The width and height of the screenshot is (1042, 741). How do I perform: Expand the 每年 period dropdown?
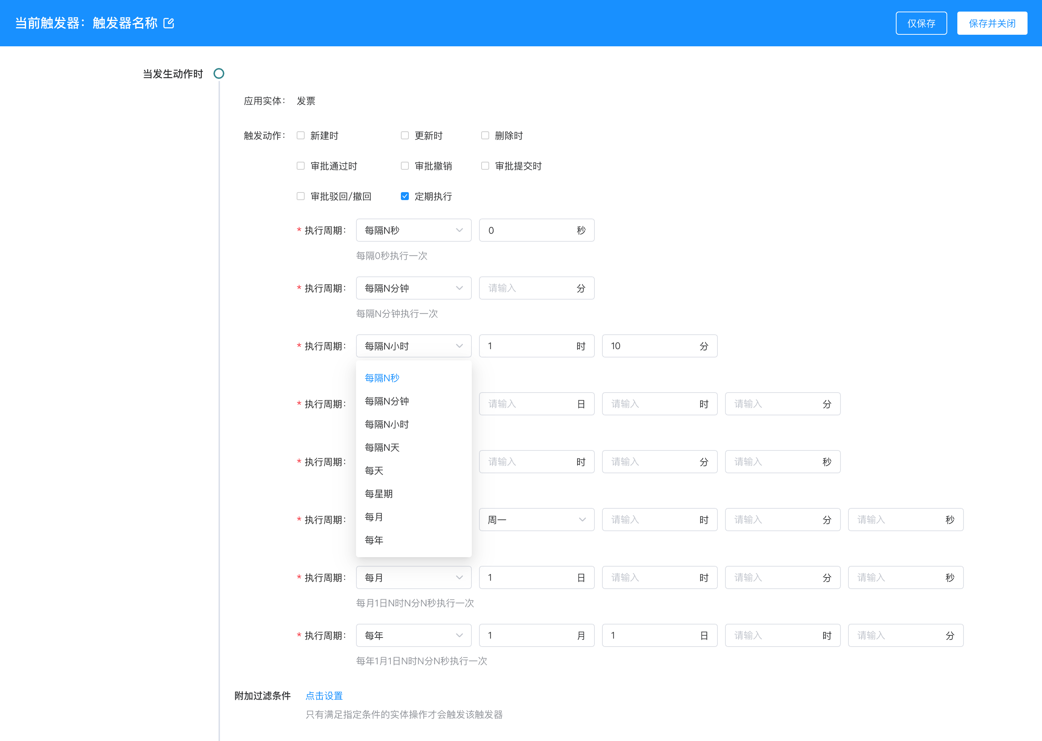[x=413, y=636]
